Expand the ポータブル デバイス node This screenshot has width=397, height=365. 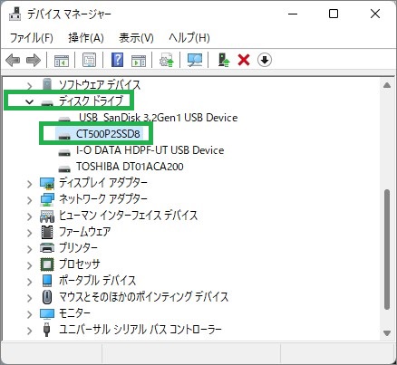pyautogui.click(x=29, y=282)
